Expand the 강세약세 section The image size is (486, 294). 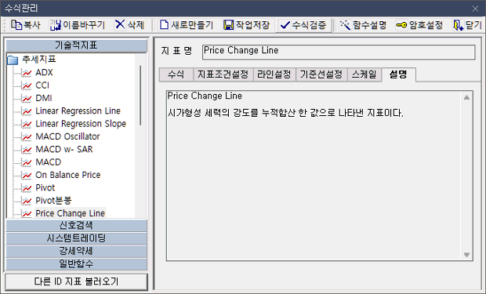[x=76, y=251]
